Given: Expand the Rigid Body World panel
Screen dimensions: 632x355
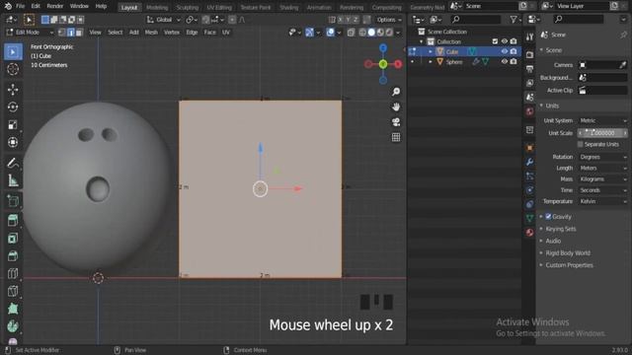Looking at the screenshot, I should [568, 253].
